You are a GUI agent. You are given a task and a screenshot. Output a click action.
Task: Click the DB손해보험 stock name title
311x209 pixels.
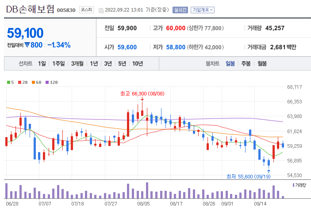(30, 9)
